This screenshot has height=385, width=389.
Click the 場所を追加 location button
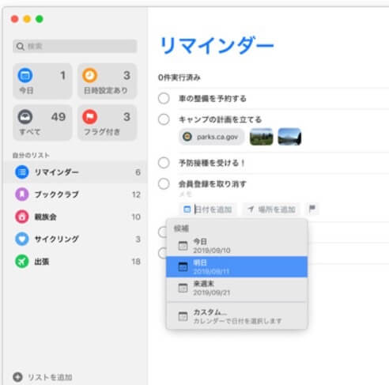tap(271, 209)
